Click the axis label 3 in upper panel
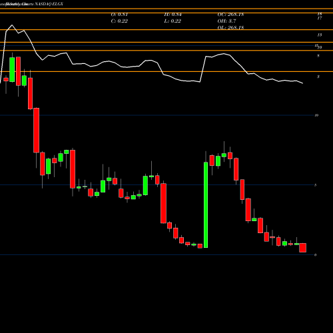Image resolution: width=333 pixels, height=333 pixels. [318, 77]
